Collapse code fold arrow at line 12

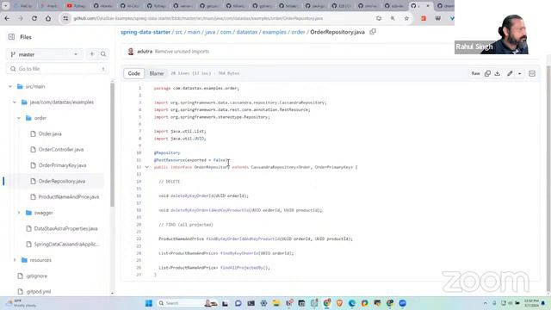tap(147, 167)
